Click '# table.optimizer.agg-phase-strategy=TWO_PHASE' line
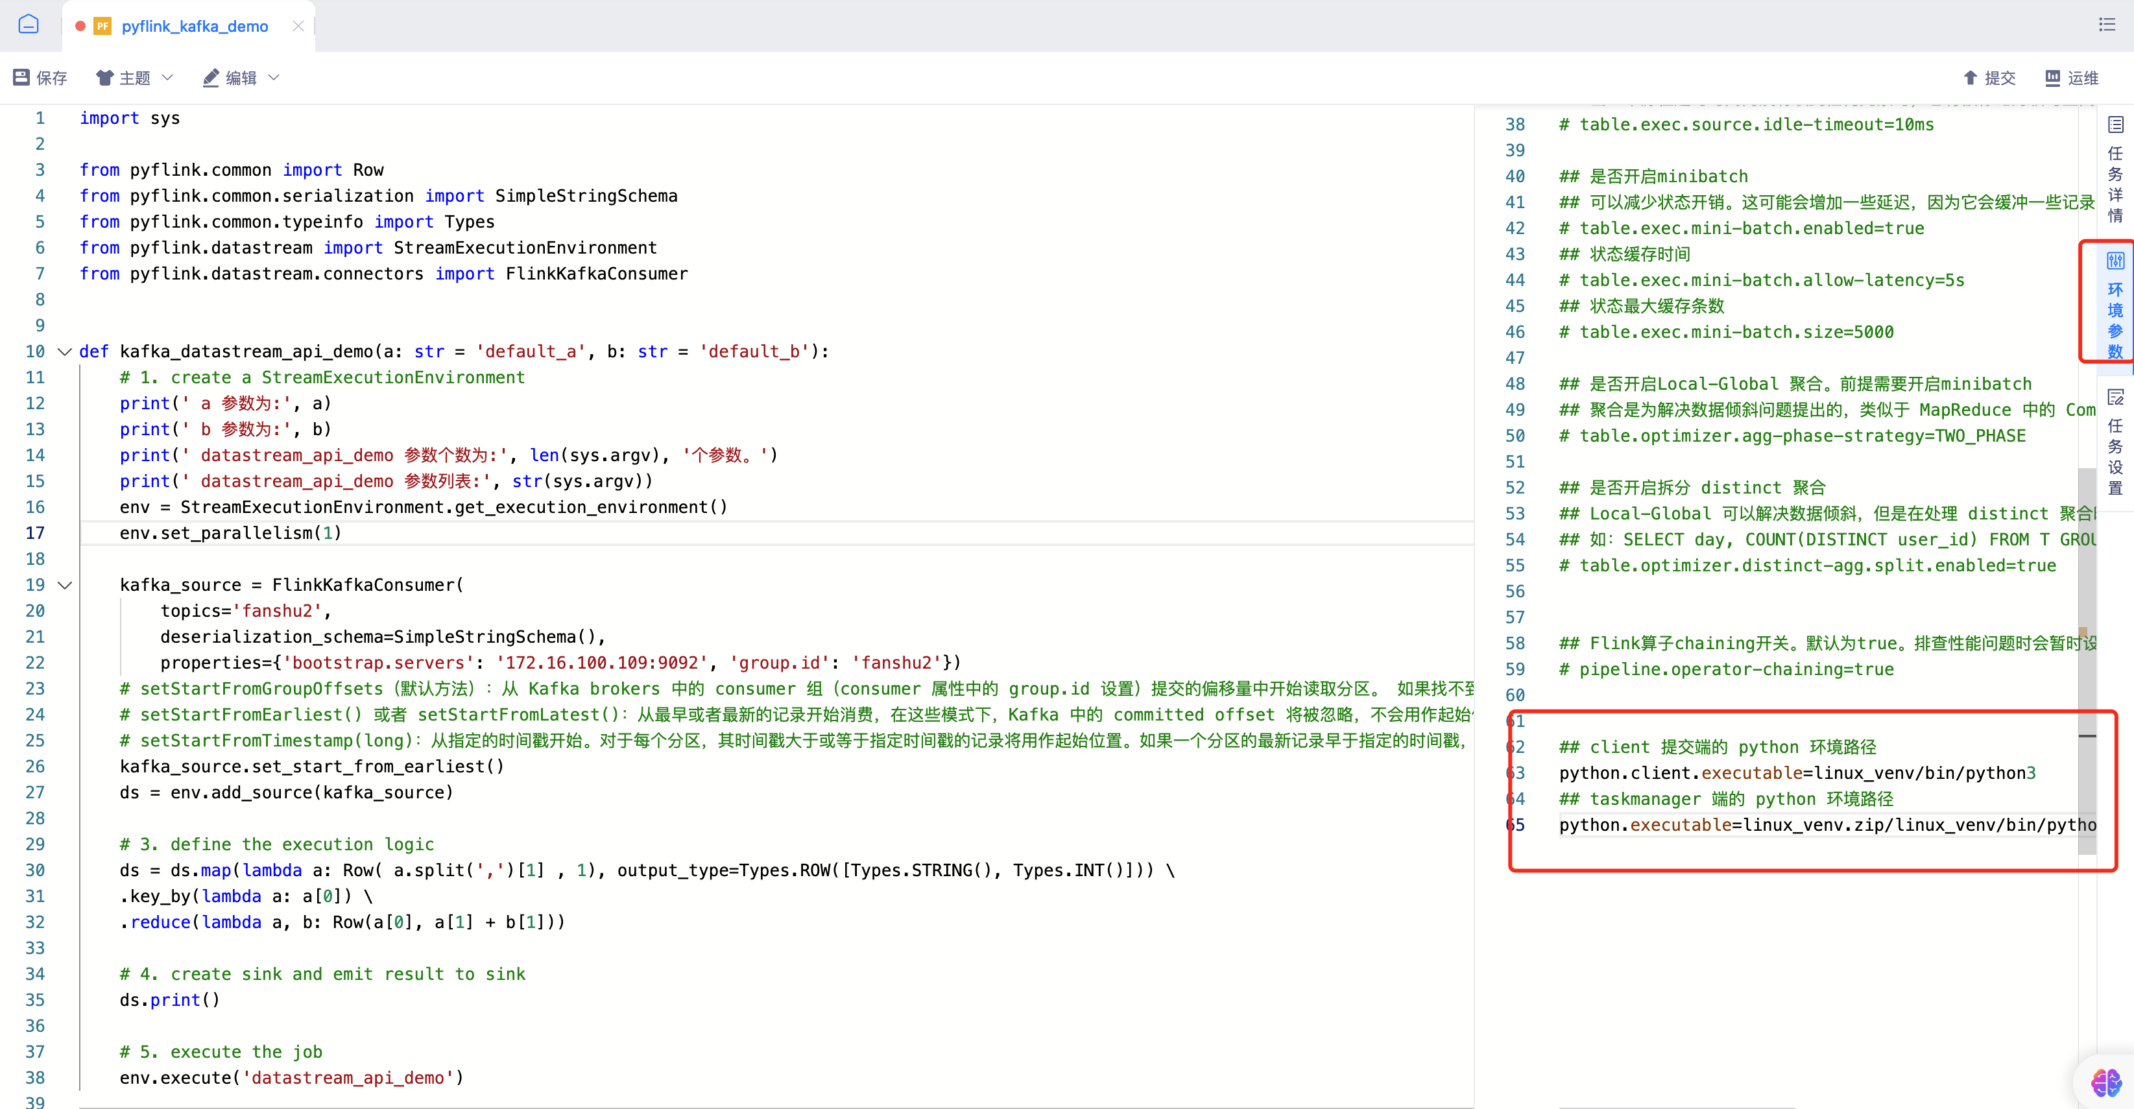Image resolution: width=2134 pixels, height=1109 pixels. (x=1792, y=436)
